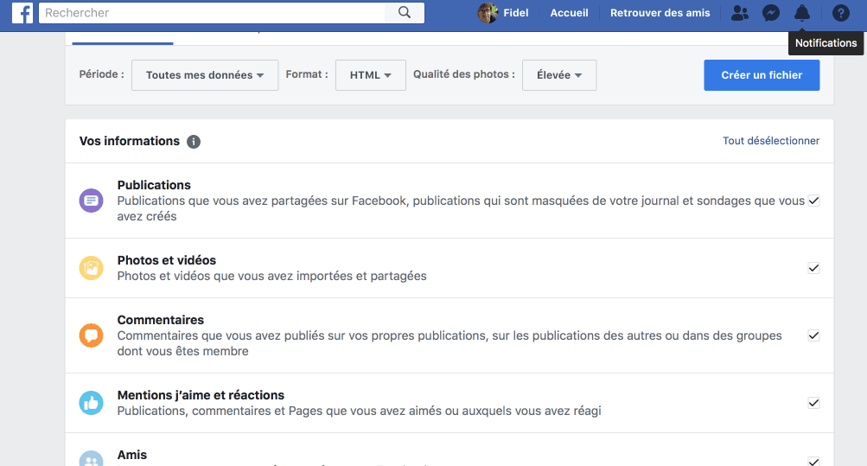The image size is (867, 466).
Task: Open Fidel's profile picture
Action: click(x=488, y=13)
